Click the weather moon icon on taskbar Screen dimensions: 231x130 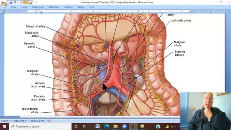click(167, 126)
